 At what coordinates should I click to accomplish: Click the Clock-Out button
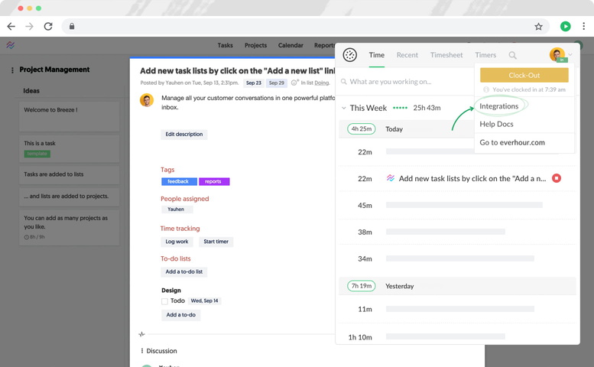click(x=524, y=75)
